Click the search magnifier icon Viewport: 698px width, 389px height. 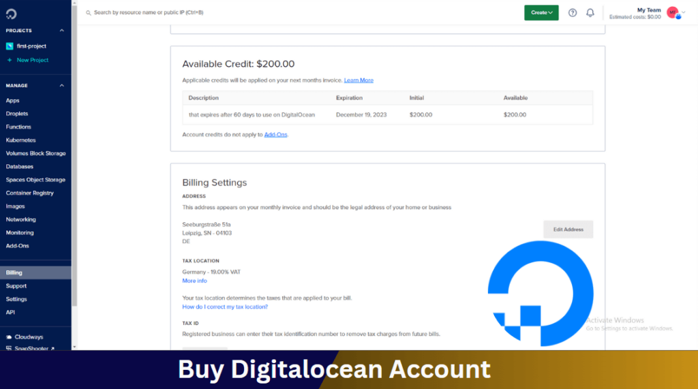88,13
